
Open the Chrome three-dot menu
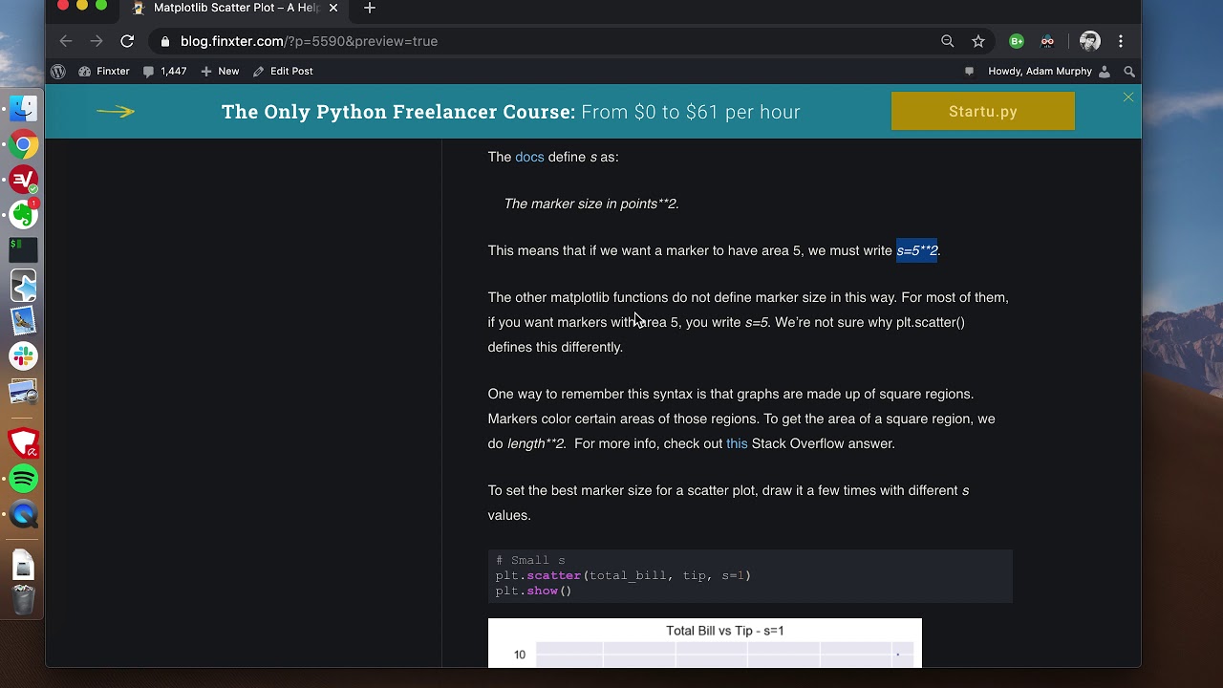(x=1121, y=41)
